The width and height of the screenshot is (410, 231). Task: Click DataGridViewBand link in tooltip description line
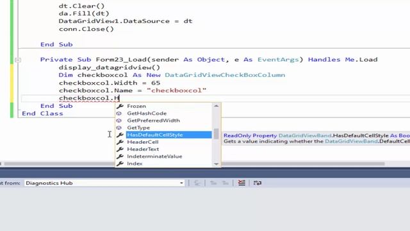click(x=351, y=141)
